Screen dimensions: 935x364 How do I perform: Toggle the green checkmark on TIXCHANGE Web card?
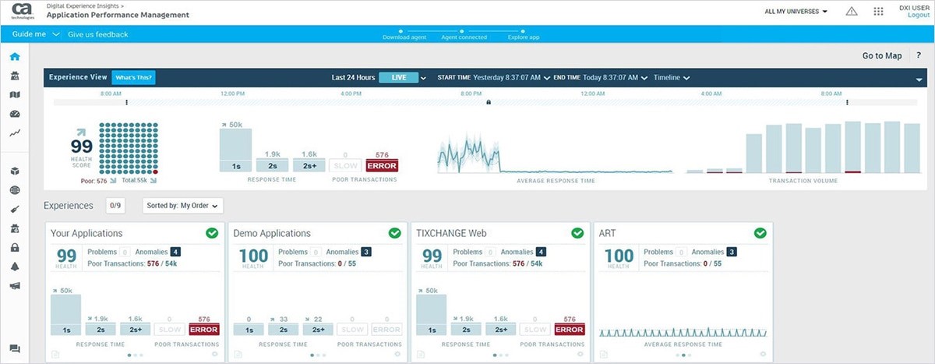click(x=577, y=233)
